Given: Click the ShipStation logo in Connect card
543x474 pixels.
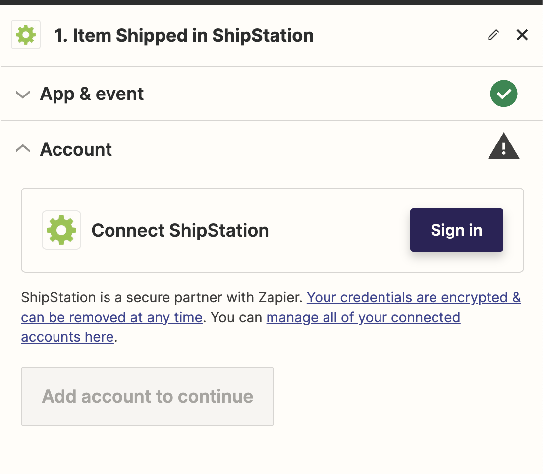Looking at the screenshot, I should click(61, 230).
